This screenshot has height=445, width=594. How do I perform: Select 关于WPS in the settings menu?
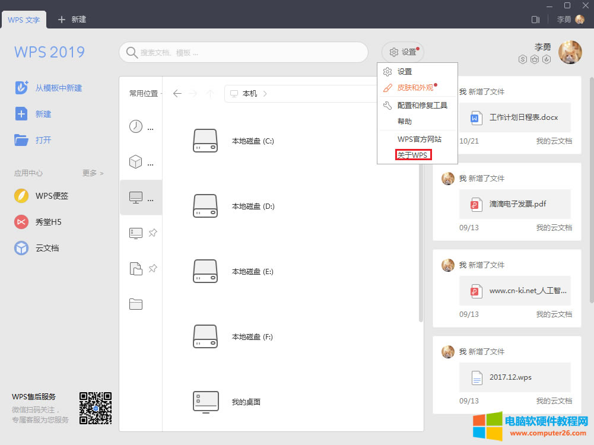click(x=412, y=155)
